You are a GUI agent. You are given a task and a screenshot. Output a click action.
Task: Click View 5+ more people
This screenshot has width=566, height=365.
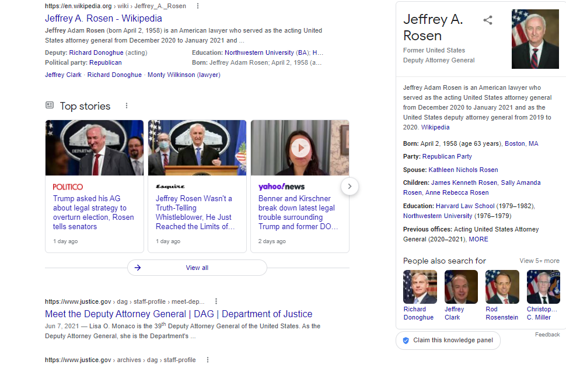(539, 261)
